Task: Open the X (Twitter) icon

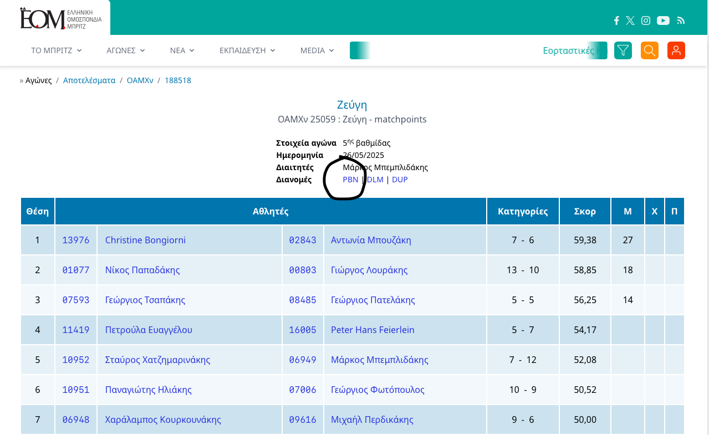Action: [630, 21]
